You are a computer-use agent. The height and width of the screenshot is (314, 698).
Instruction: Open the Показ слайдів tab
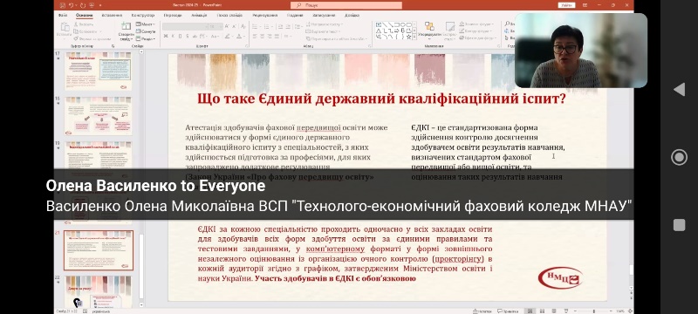pos(229,15)
